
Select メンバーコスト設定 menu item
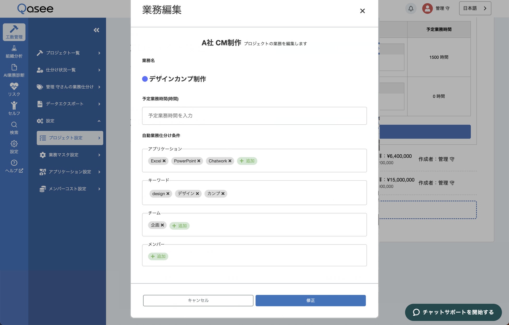69,189
